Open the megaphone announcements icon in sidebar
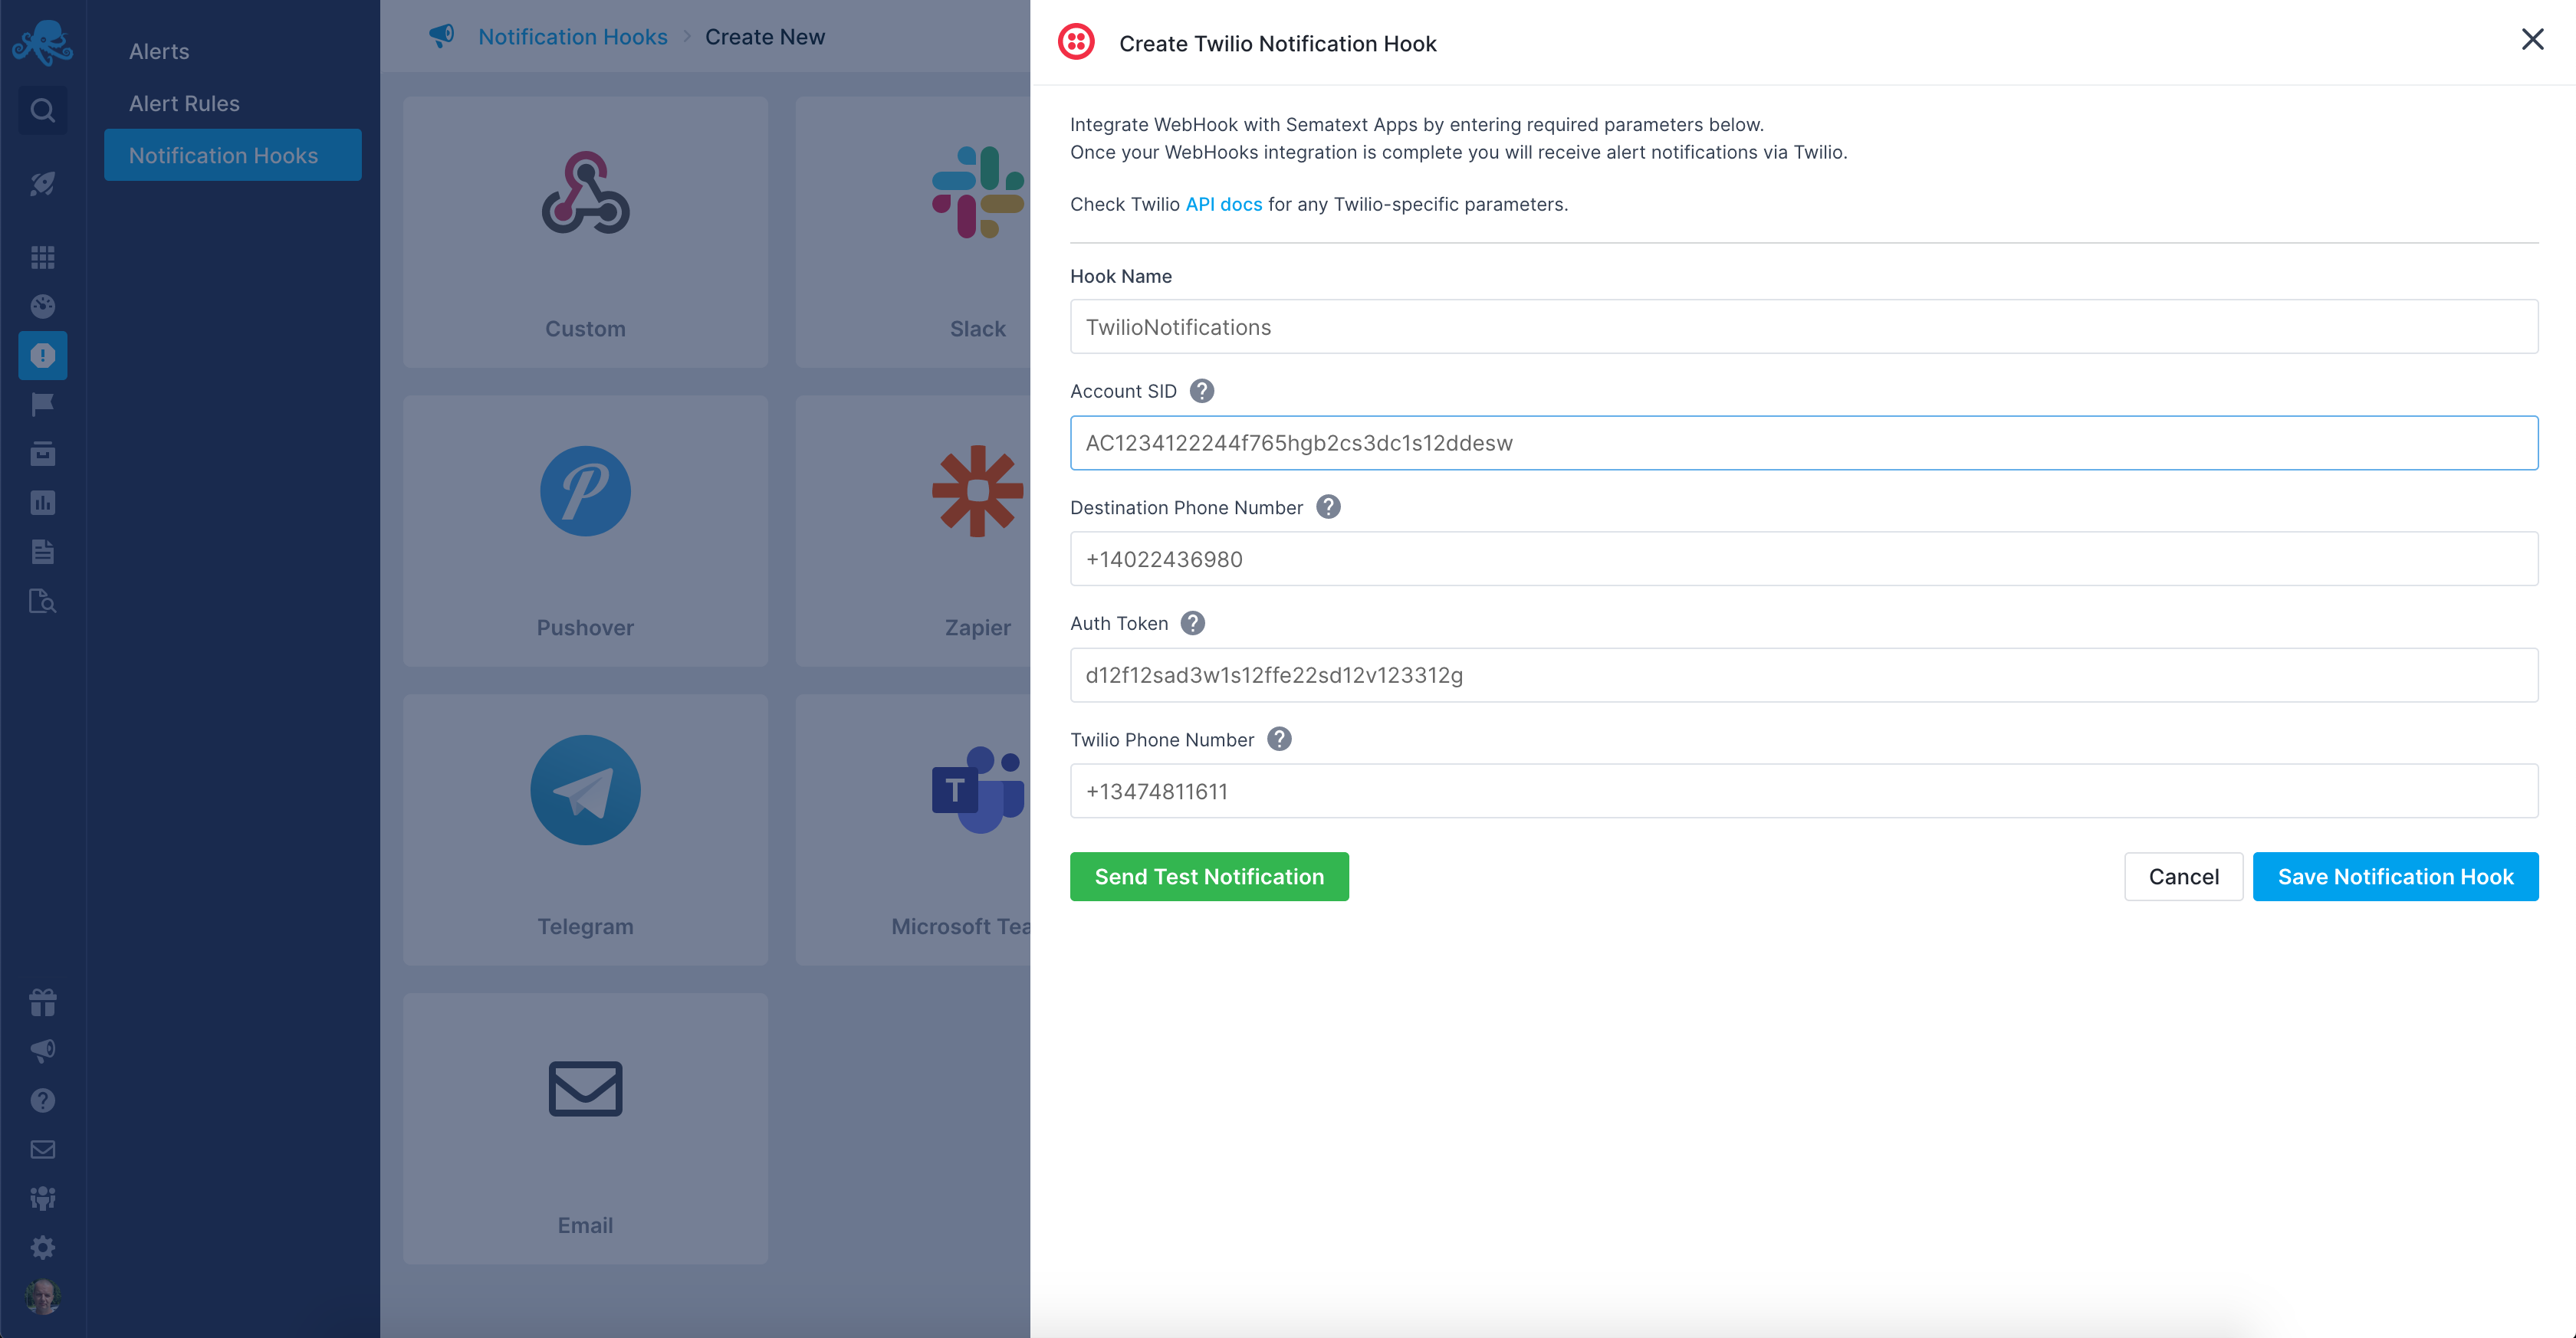Screen dimensions: 2576x1338 pyautogui.click(x=42, y=1050)
